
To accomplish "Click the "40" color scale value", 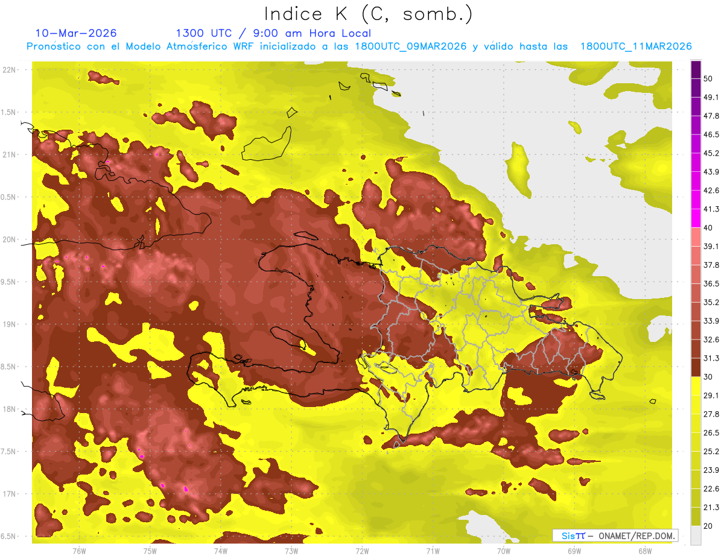I will 708,227.
